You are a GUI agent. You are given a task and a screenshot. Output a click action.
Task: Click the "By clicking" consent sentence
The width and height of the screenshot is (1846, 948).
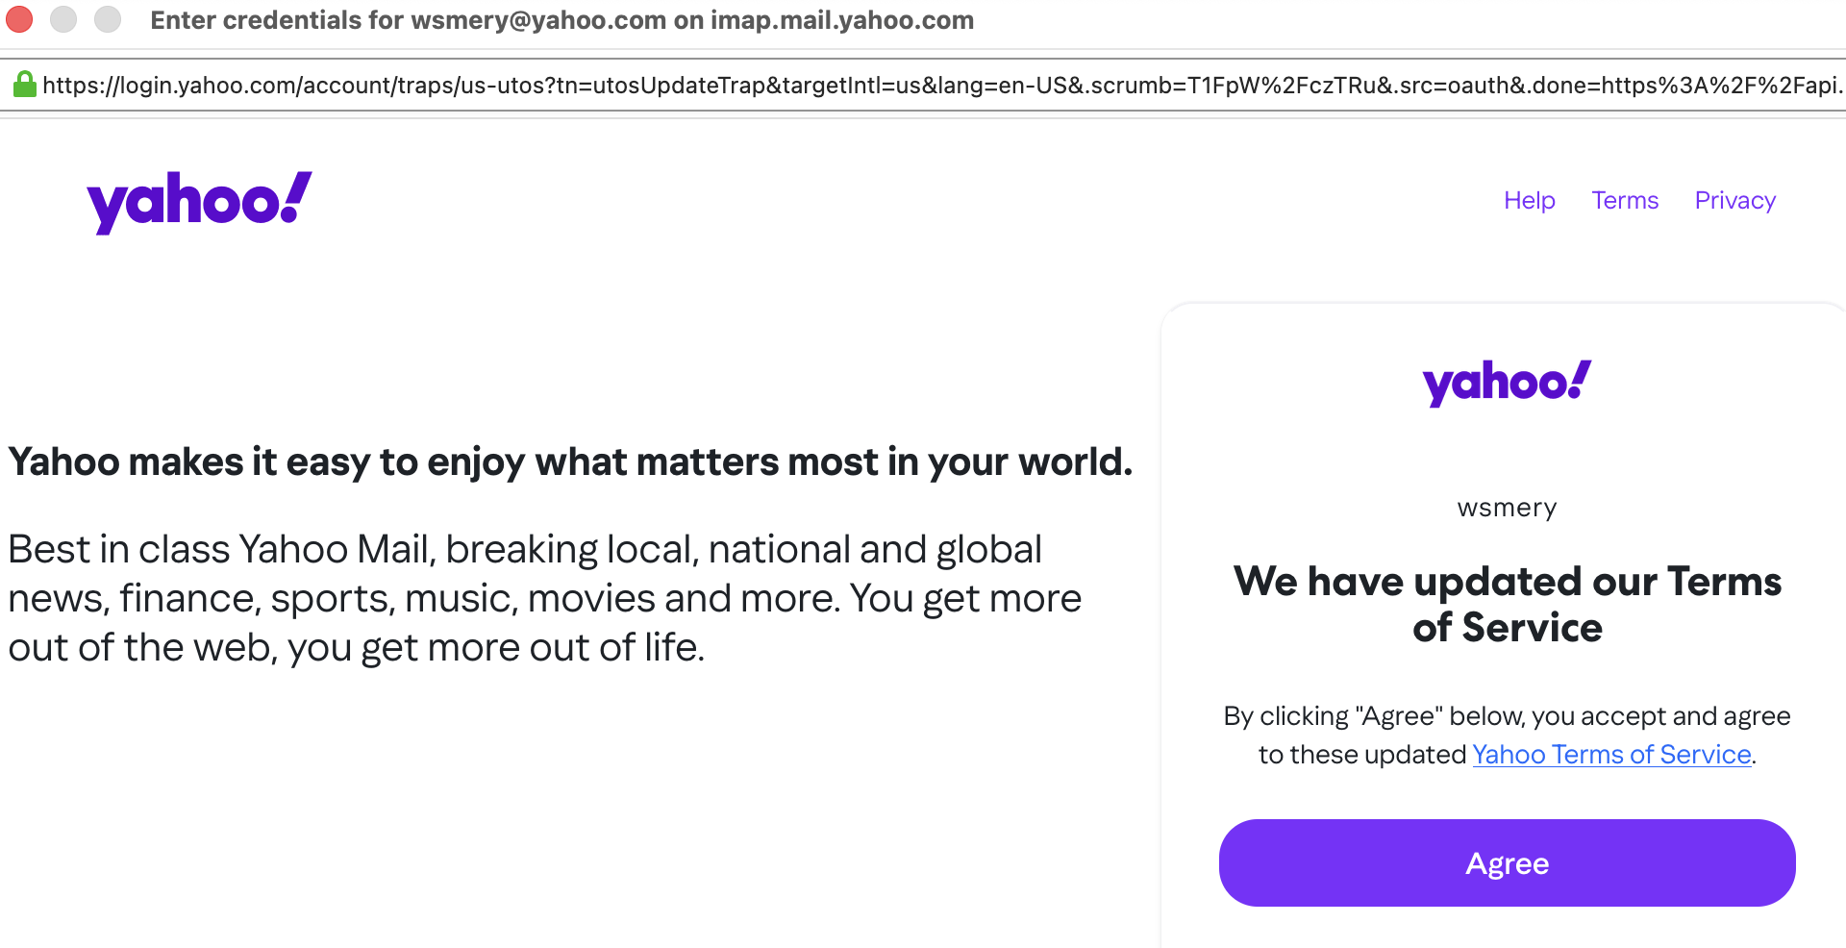pyautogui.click(x=1507, y=716)
